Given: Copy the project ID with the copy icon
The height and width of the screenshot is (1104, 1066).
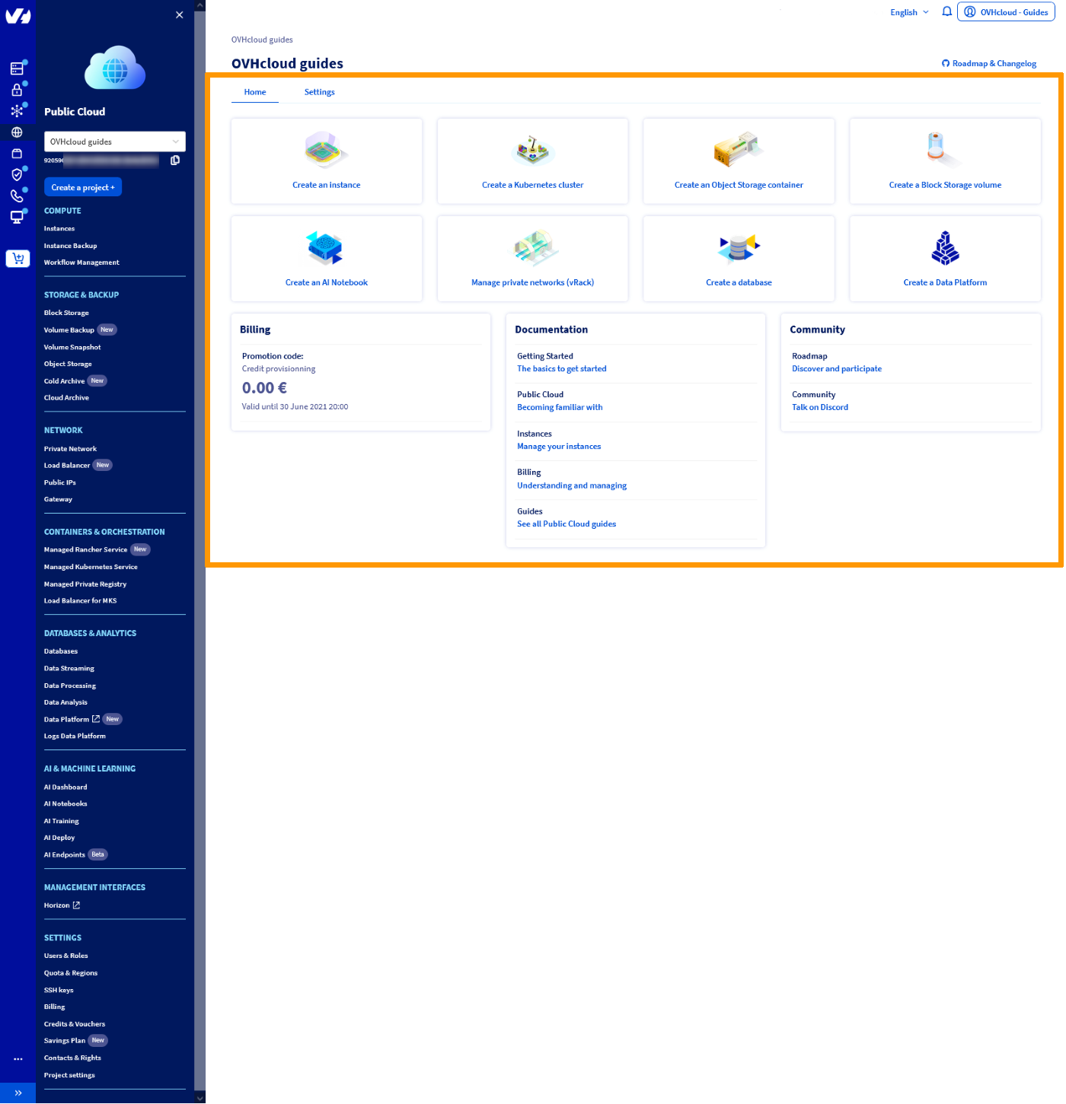Looking at the screenshot, I should pos(175,161).
